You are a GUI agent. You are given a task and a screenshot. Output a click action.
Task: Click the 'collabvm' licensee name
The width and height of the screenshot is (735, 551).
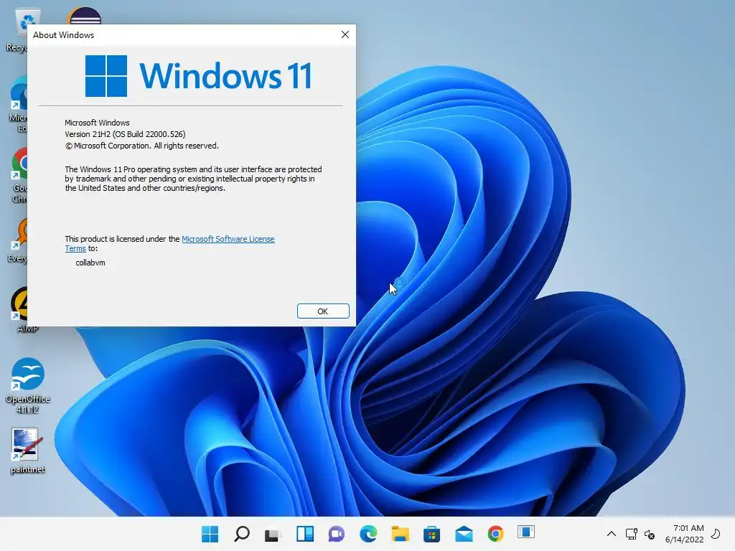90,263
